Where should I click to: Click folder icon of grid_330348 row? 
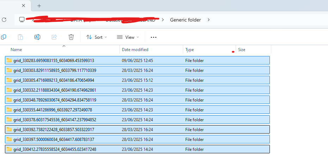9,100
